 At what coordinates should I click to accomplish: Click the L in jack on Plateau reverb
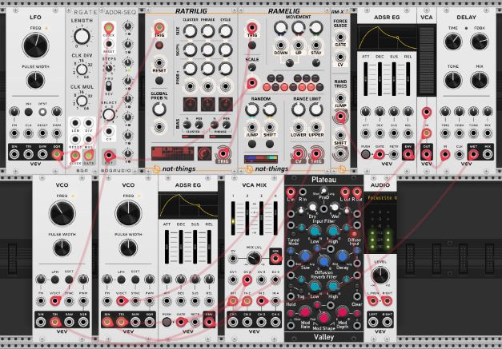pyautogui.click(x=291, y=192)
